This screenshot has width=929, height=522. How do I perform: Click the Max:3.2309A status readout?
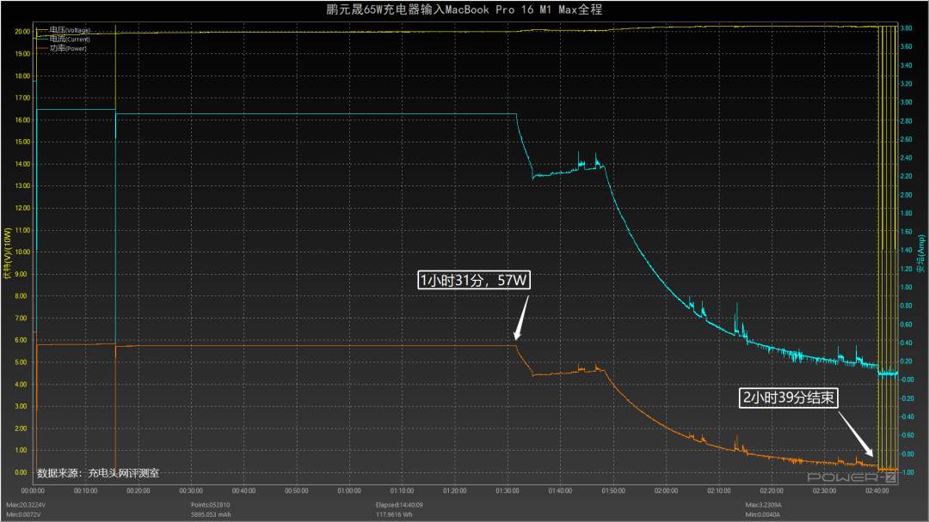pyautogui.click(x=763, y=505)
